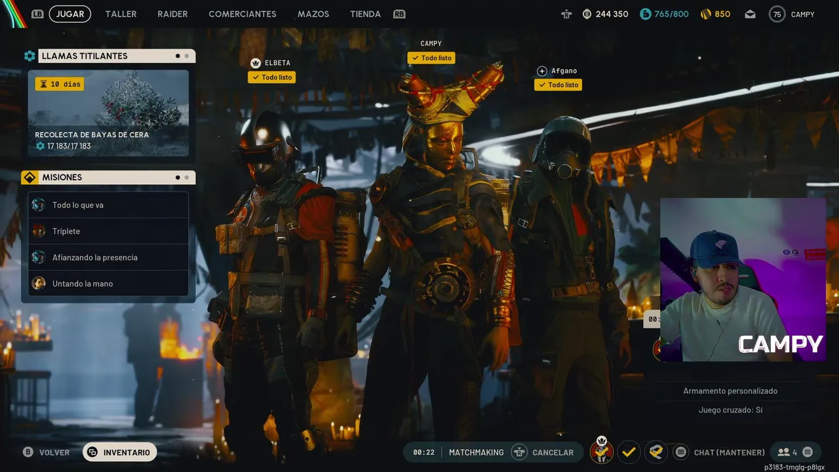The image size is (839, 472).
Task: Click the first page dot in Llamas Titilantes header
Action: point(178,56)
